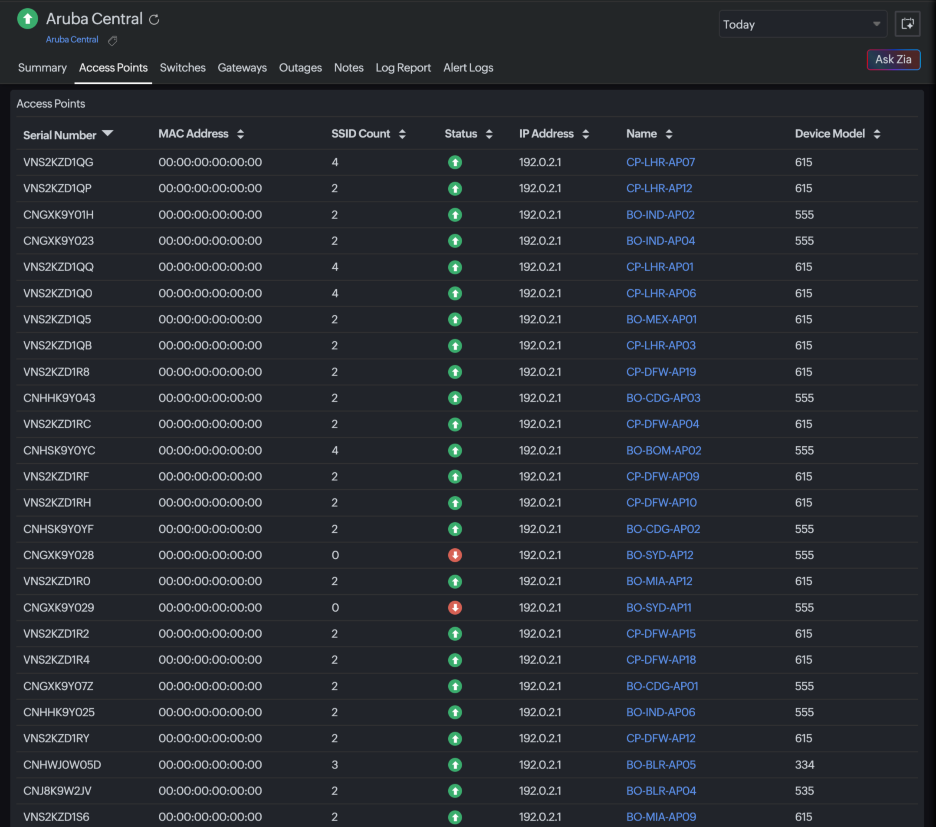Open the Aruba Central breadcrumb link

coord(72,40)
